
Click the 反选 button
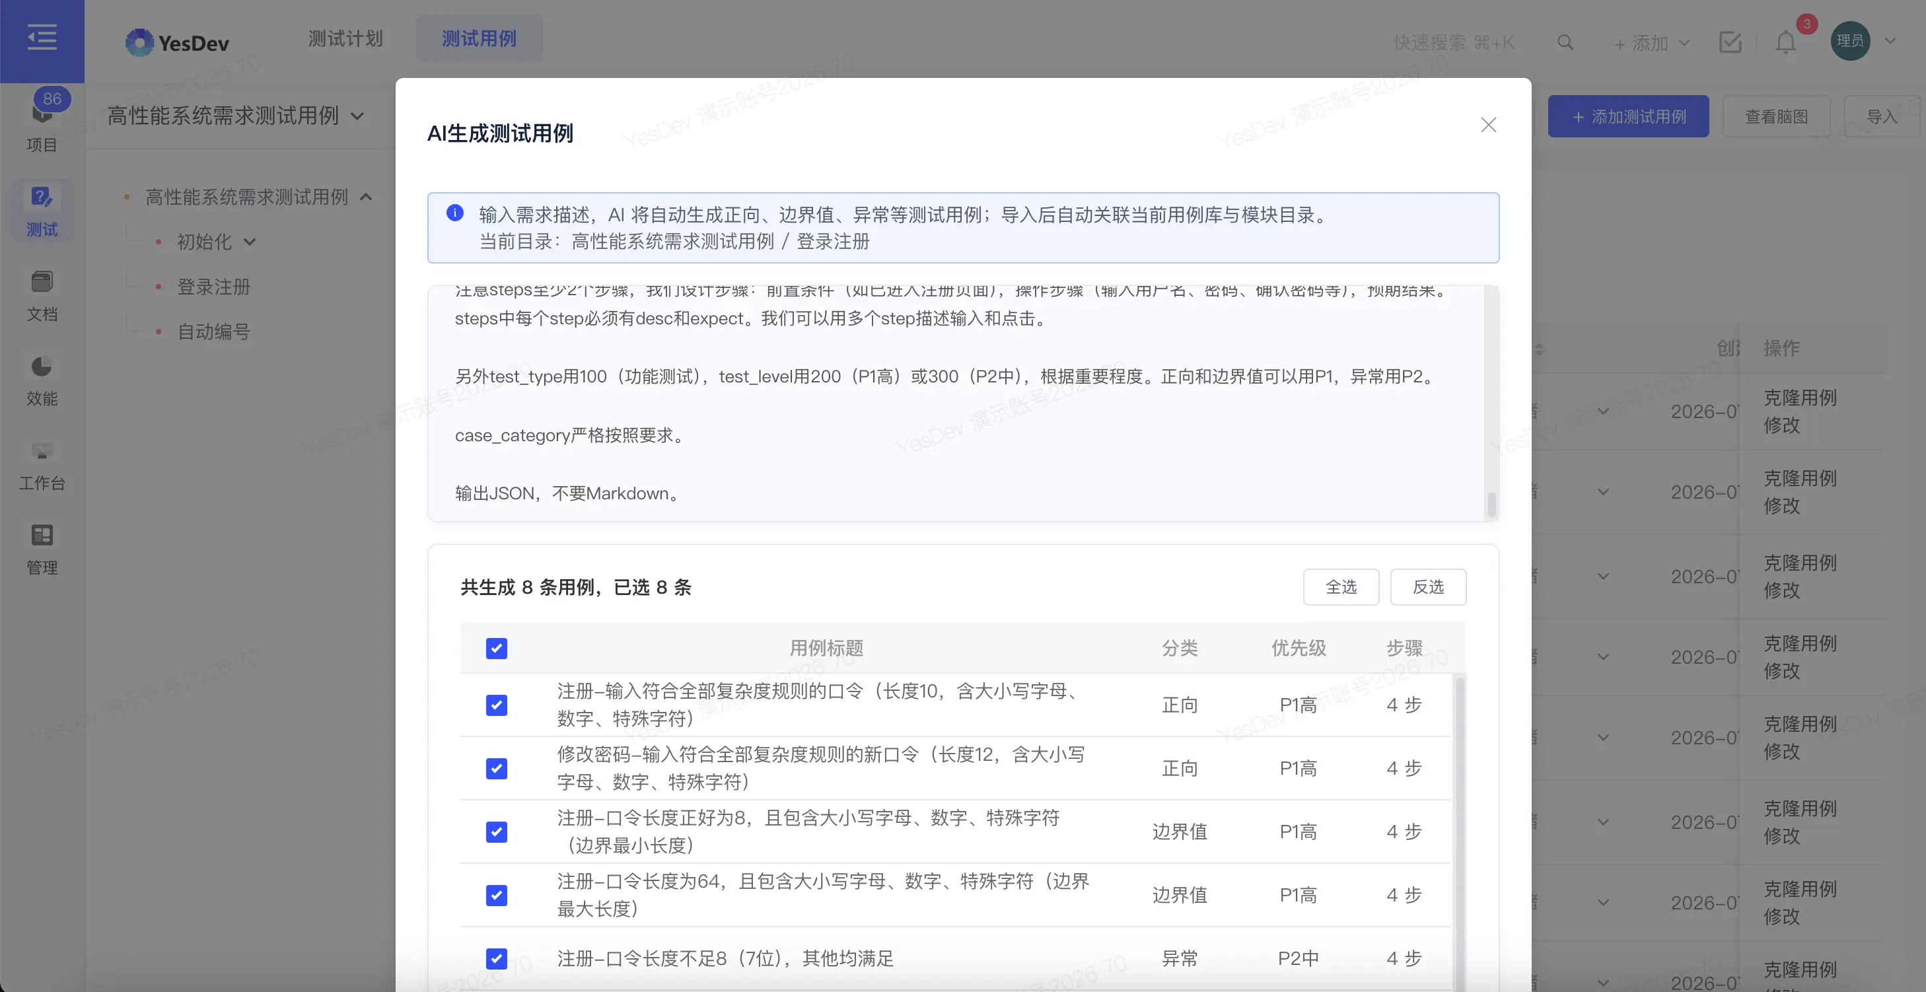click(1428, 587)
